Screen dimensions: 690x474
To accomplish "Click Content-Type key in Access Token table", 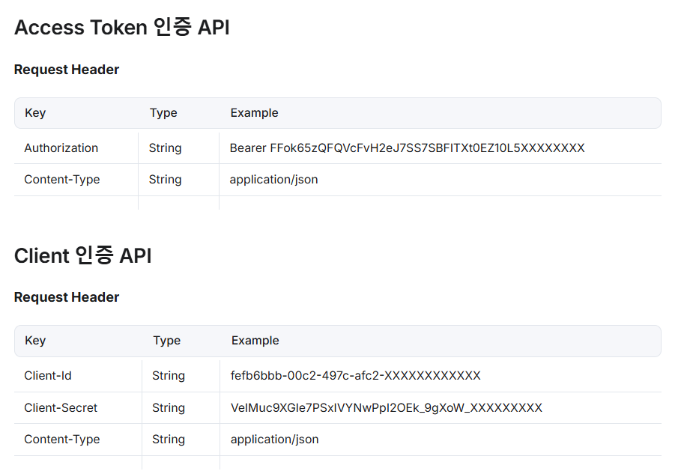I will point(61,180).
